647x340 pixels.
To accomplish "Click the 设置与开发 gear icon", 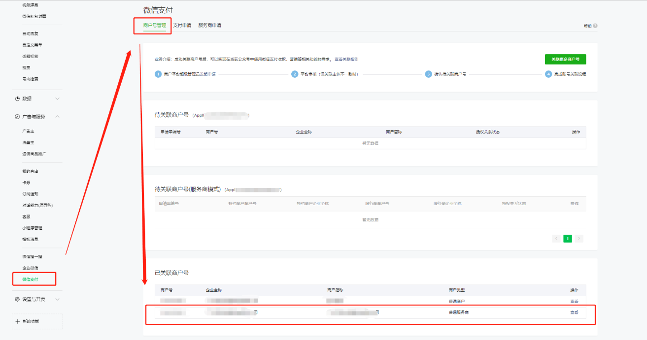I will point(17,299).
